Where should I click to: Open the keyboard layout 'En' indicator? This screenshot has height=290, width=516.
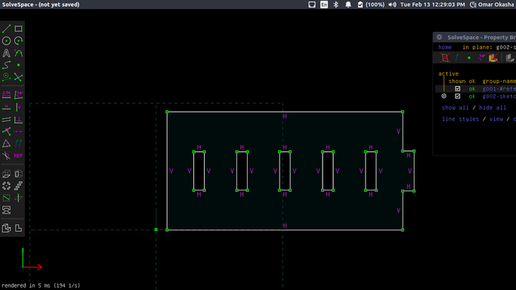coord(324,5)
